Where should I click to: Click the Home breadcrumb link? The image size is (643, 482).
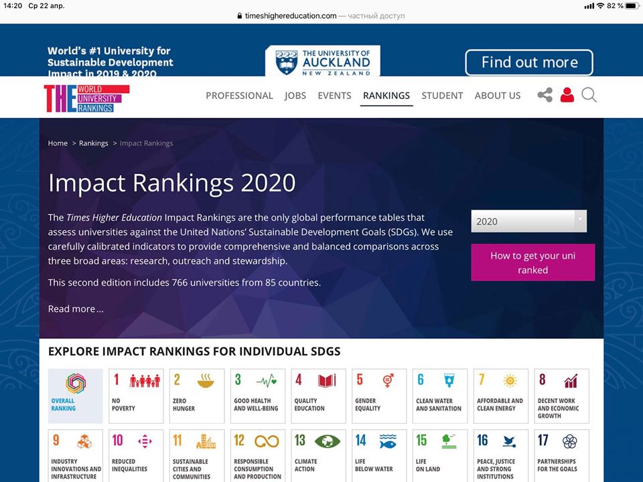58,143
